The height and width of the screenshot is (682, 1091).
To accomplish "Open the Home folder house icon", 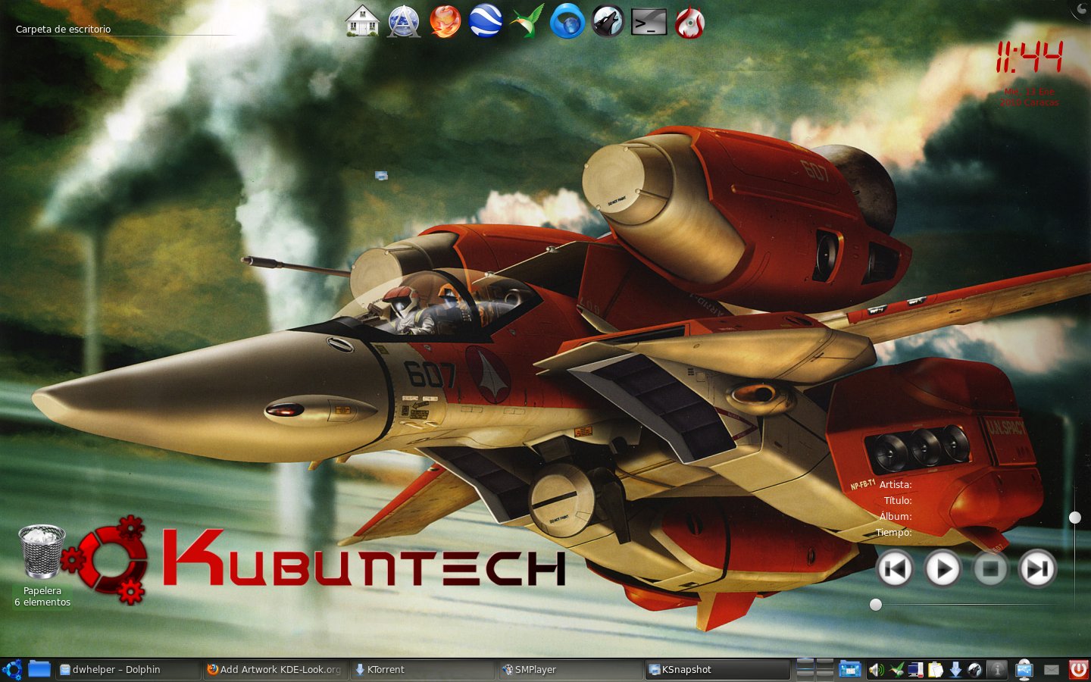I will (x=362, y=21).
